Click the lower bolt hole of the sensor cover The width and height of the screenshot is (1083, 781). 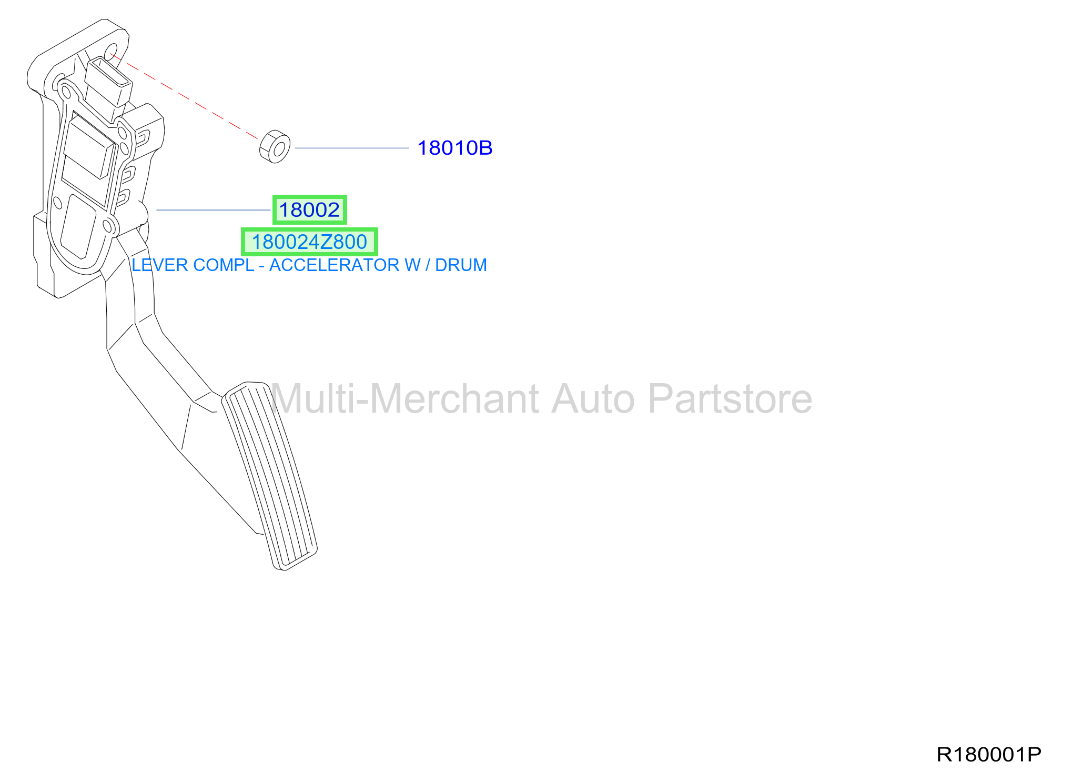pyautogui.click(x=109, y=226)
